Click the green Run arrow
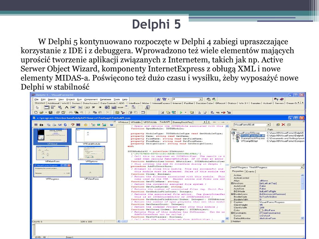 tap(181, 113)
